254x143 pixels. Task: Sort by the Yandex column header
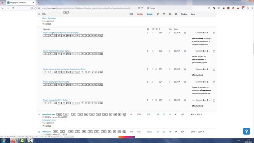click(x=140, y=14)
